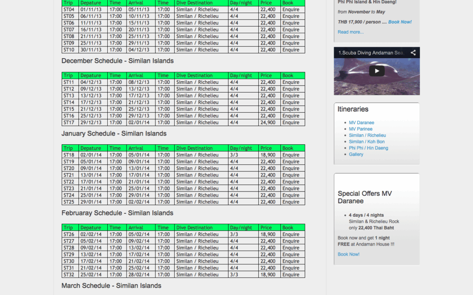Click Enquire for trip ST20
Screen dimensions: 473x295
291,168
